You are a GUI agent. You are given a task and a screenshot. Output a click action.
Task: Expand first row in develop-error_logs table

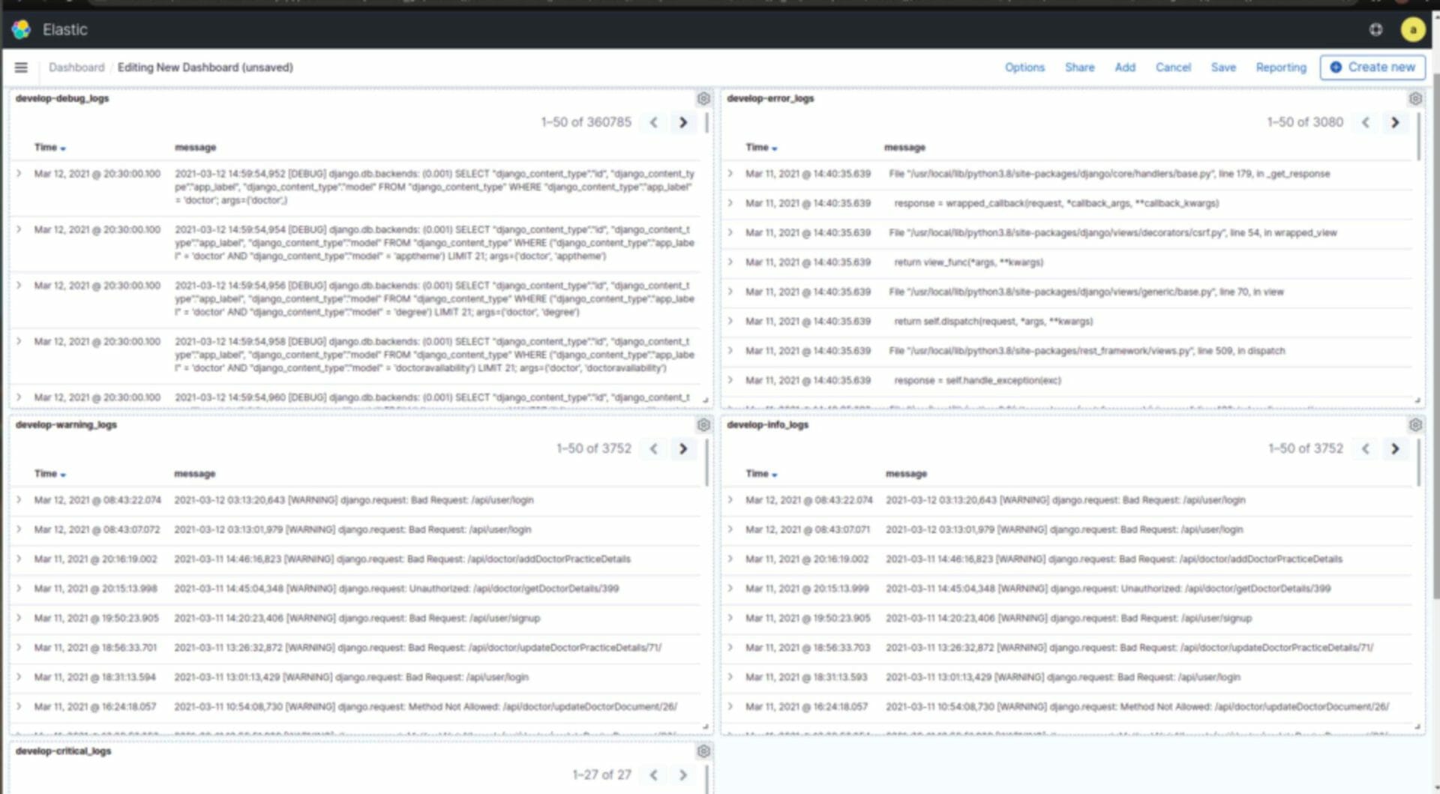click(x=730, y=173)
